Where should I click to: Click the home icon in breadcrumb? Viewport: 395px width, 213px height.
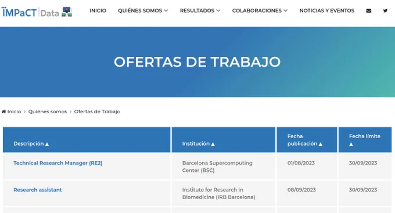click(x=4, y=111)
